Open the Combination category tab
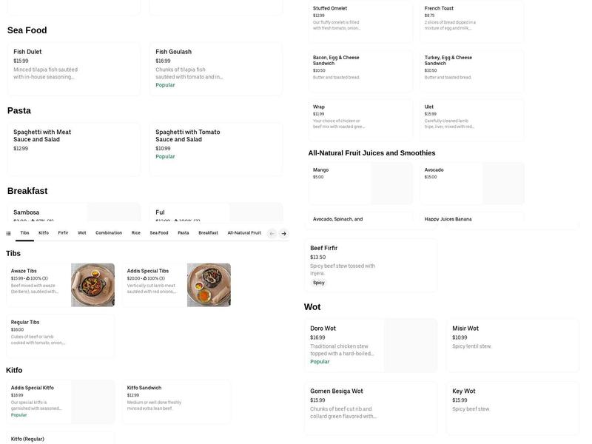The width and height of the screenshot is (592, 444). (x=109, y=233)
